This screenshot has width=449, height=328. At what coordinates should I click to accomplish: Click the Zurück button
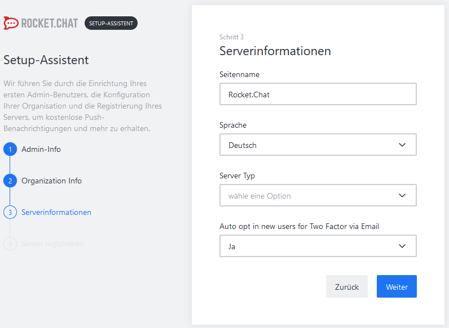(347, 286)
